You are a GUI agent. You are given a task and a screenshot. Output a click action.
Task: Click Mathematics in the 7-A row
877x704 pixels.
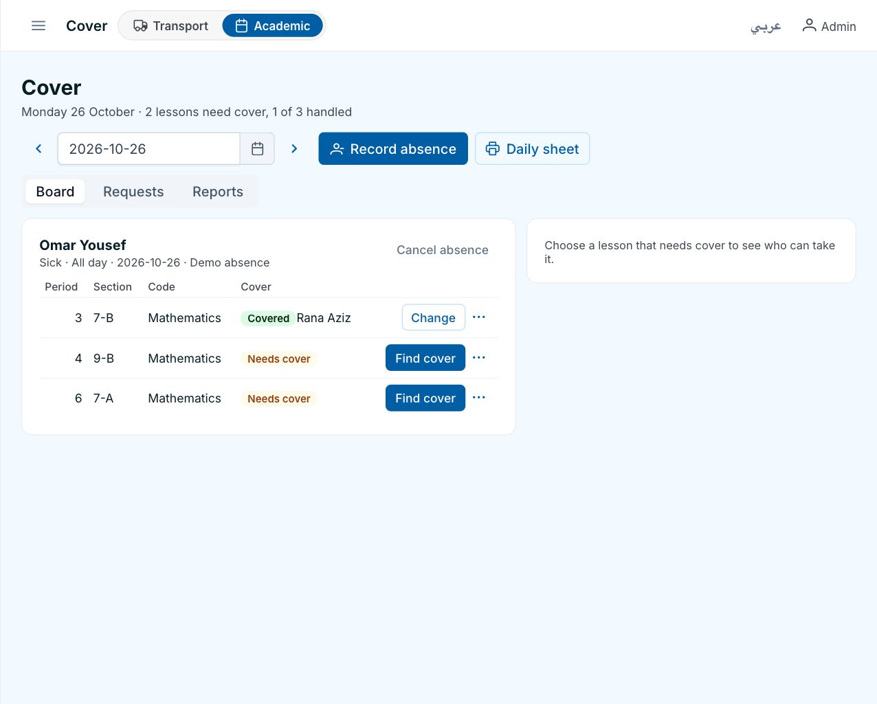(185, 398)
